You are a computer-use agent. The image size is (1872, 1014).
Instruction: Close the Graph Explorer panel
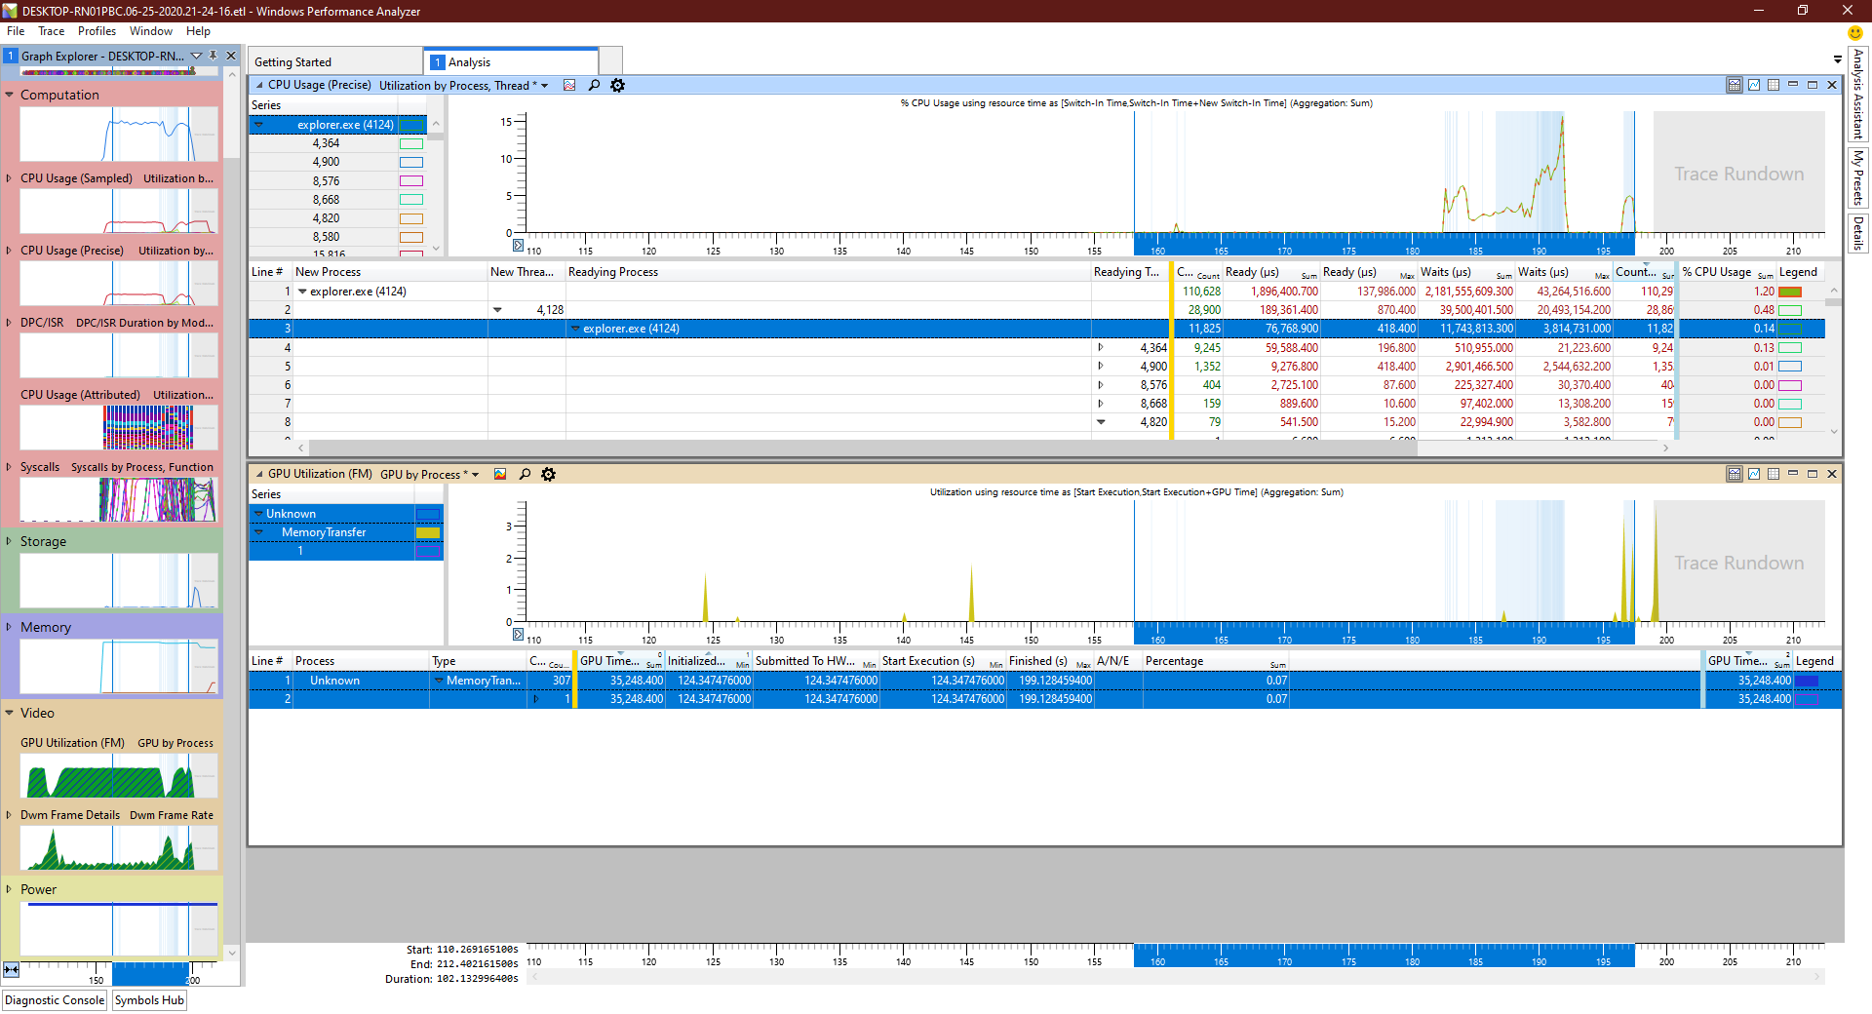pos(231,56)
